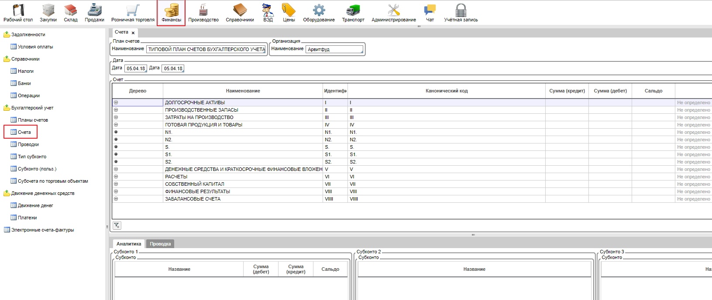
Task: Open the Организация name dropdown field
Action: click(x=334, y=49)
